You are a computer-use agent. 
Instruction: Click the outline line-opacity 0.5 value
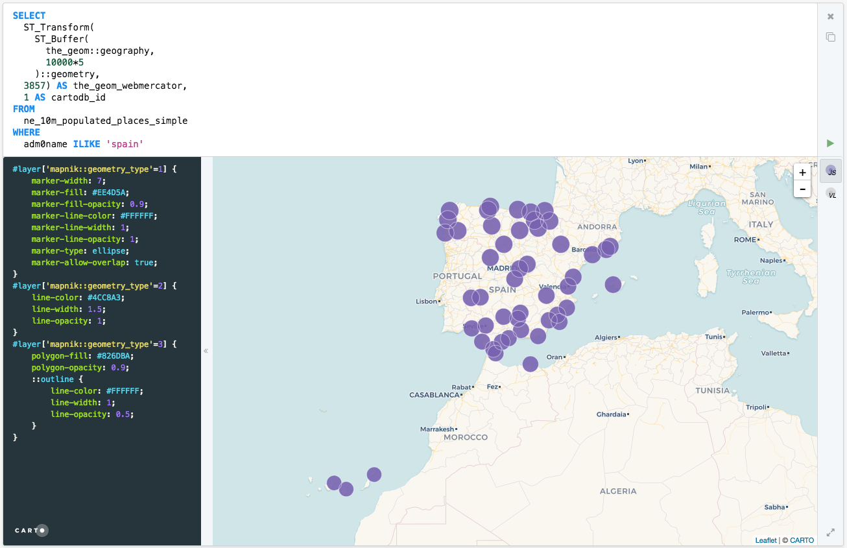[123, 414]
